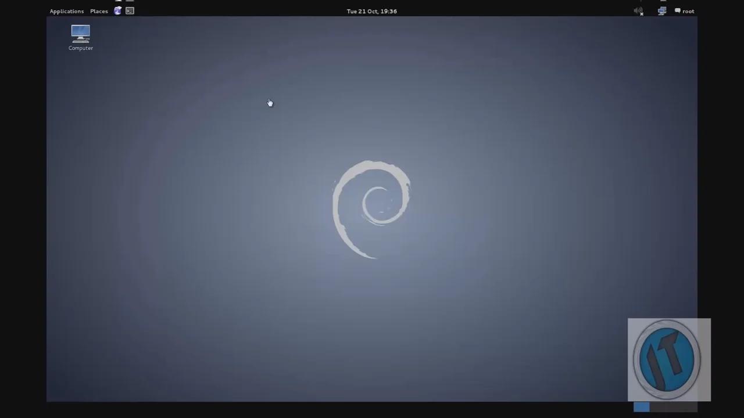The height and width of the screenshot is (418, 744).
Task: Switch to the second dark workspace in switcher
Action: (x=658, y=407)
